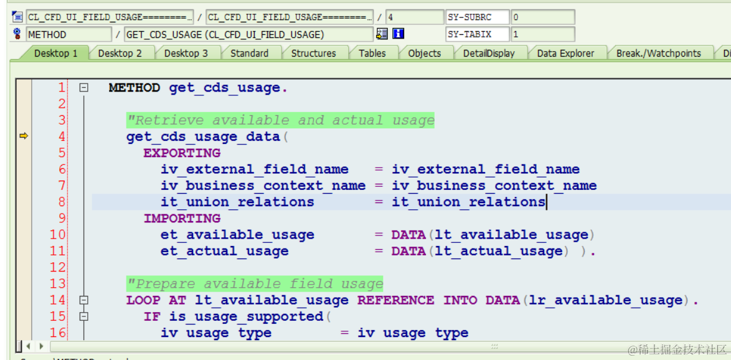Select the DetailDisplay tab

pos(489,53)
